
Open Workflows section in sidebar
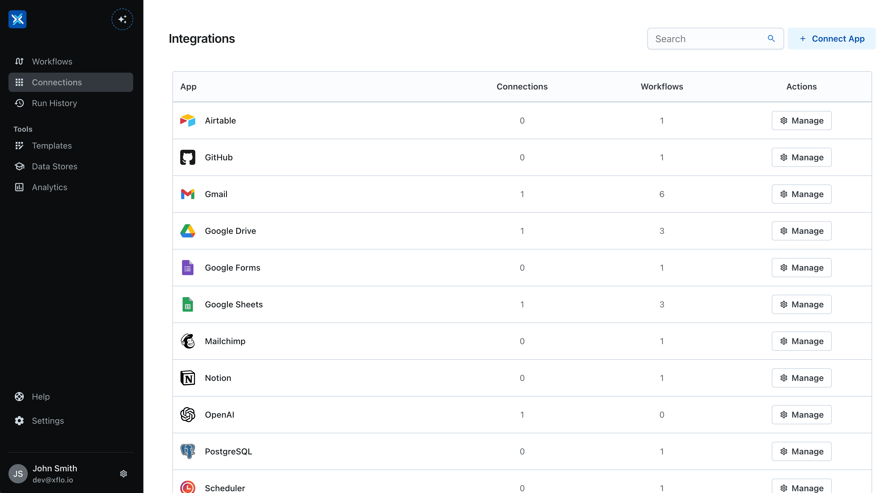pyautogui.click(x=52, y=61)
